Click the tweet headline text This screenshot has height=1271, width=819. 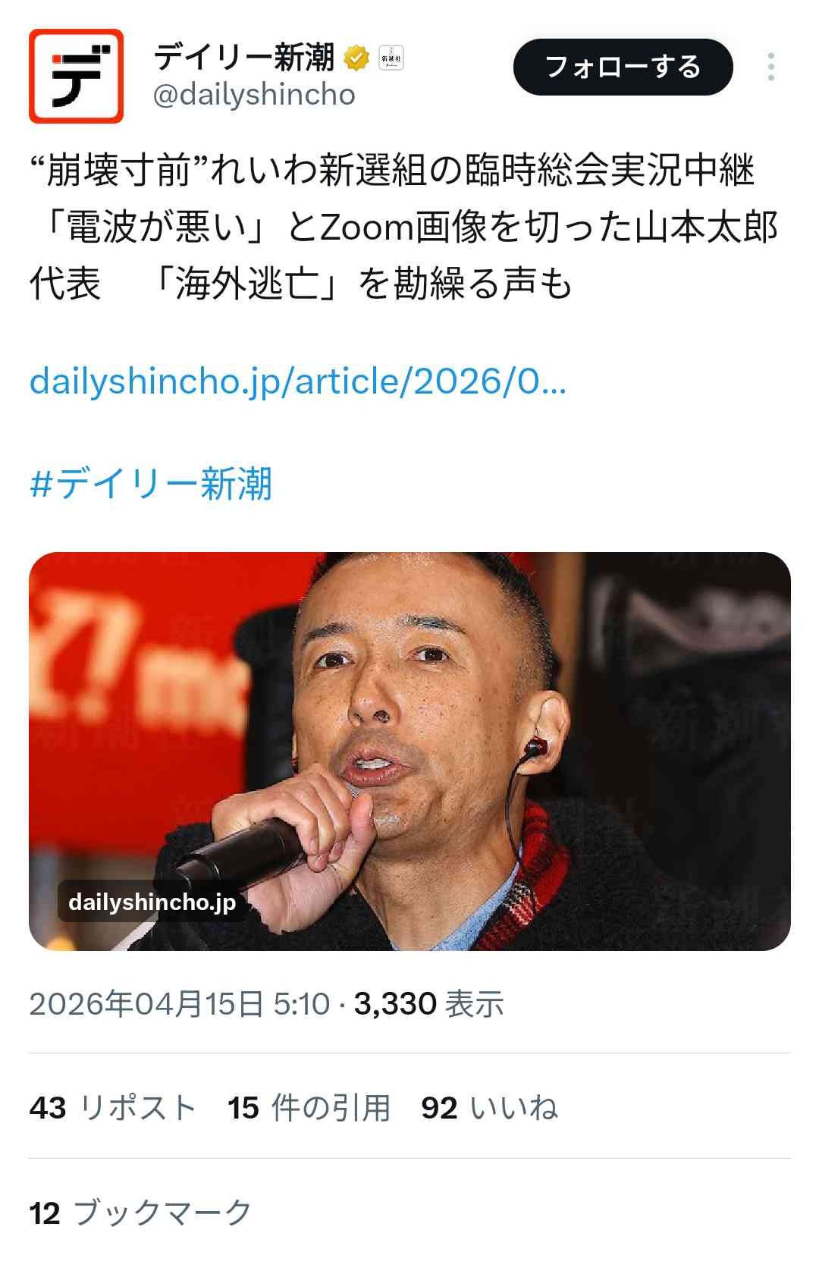point(404,228)
